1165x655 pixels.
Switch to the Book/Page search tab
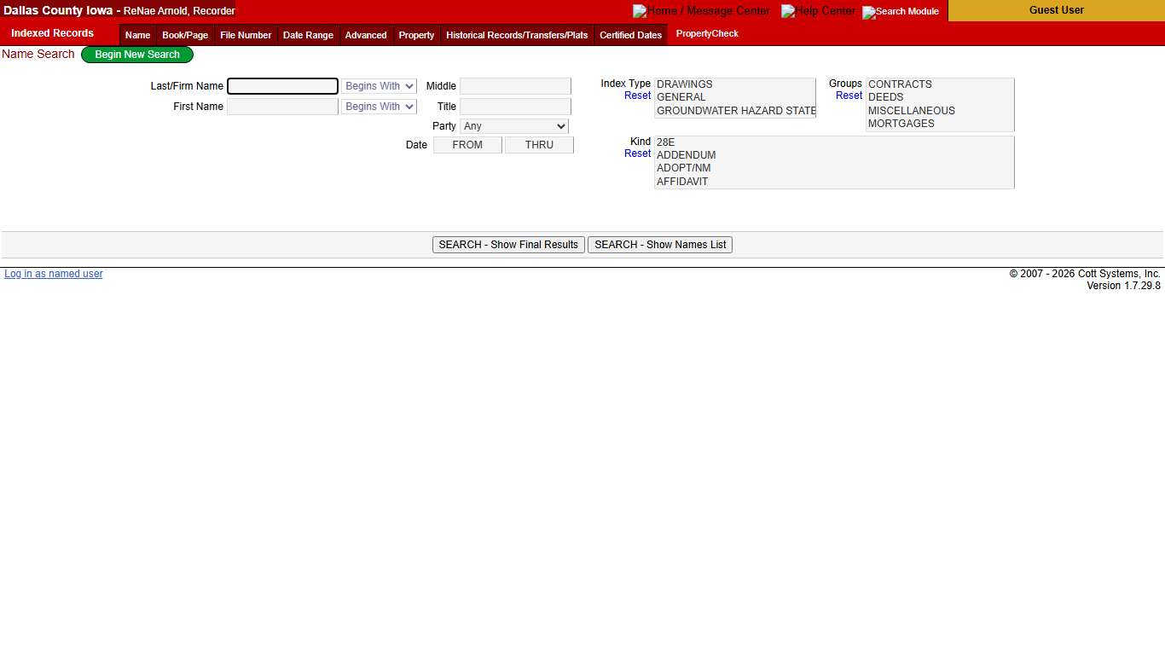pos(184,35)
